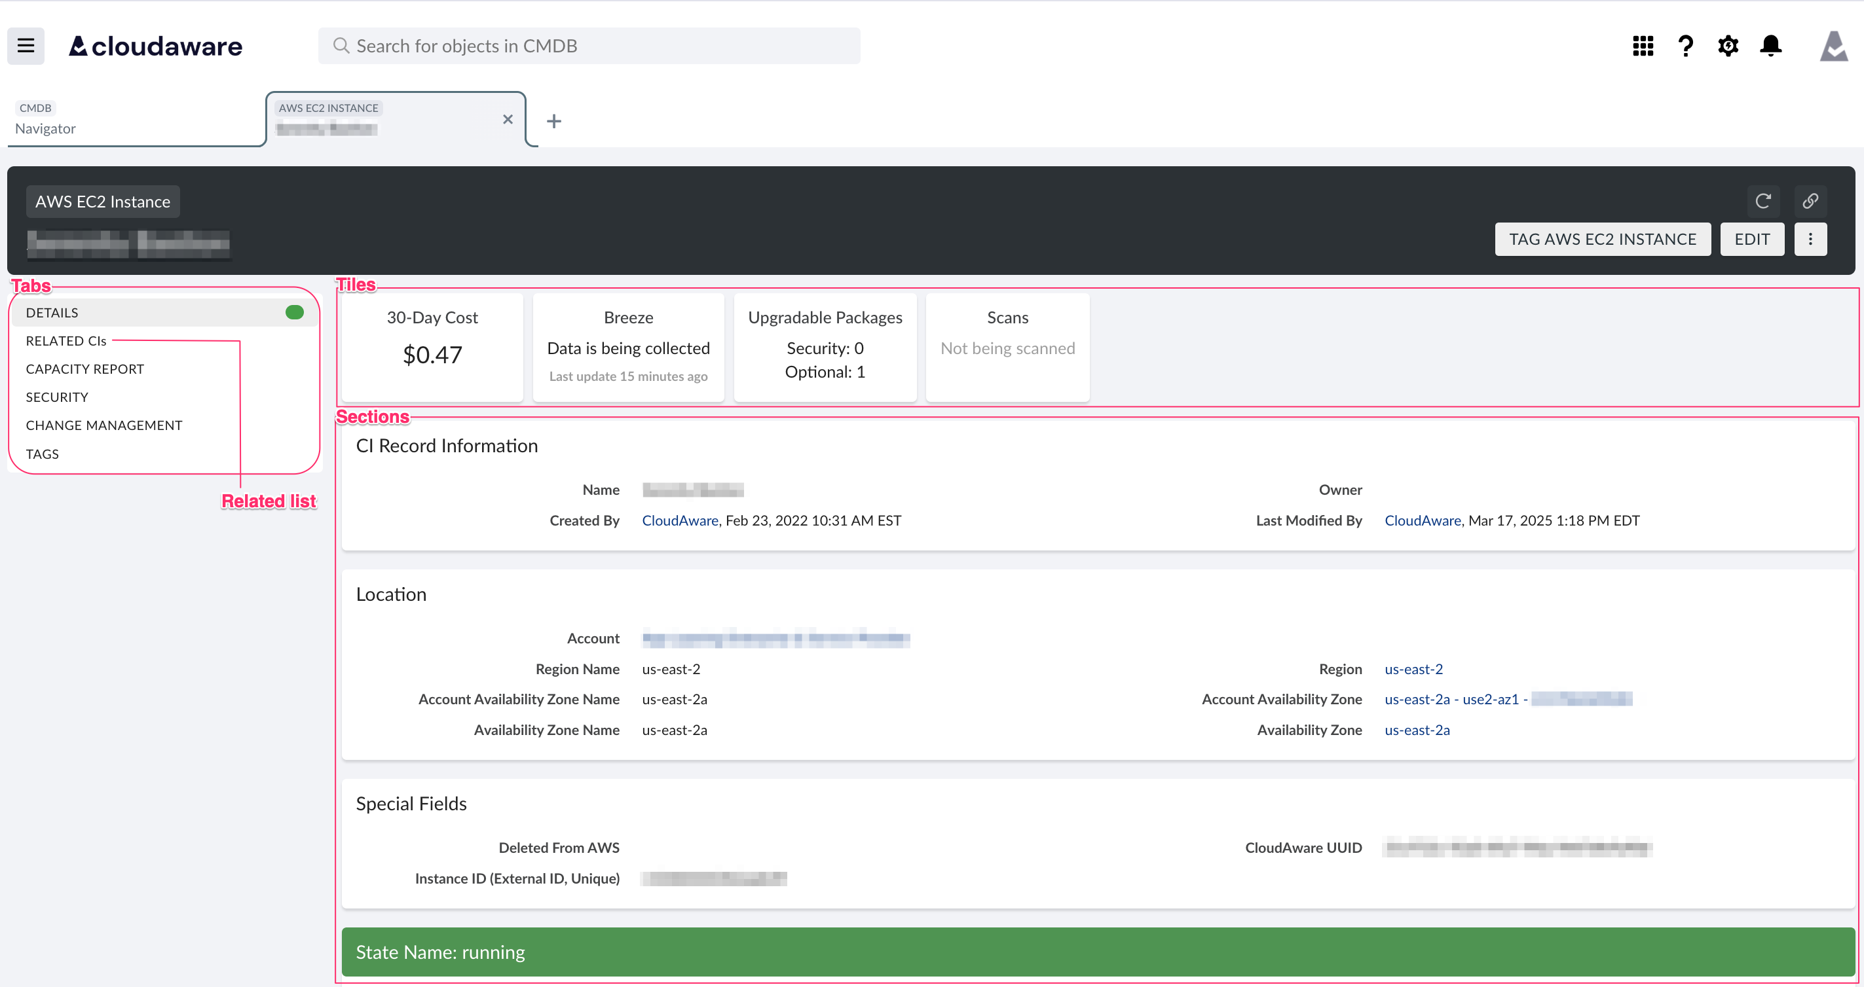Close the AWS EC2 Instance tab
Image resolution: width=1864 pixels, height=987 pixels.
[x=508, y=119]
